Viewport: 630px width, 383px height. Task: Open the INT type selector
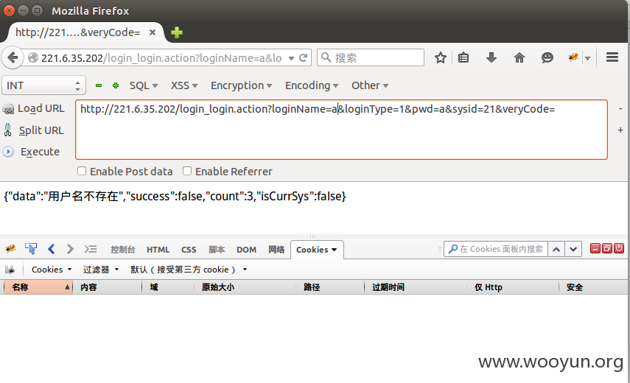43,85
